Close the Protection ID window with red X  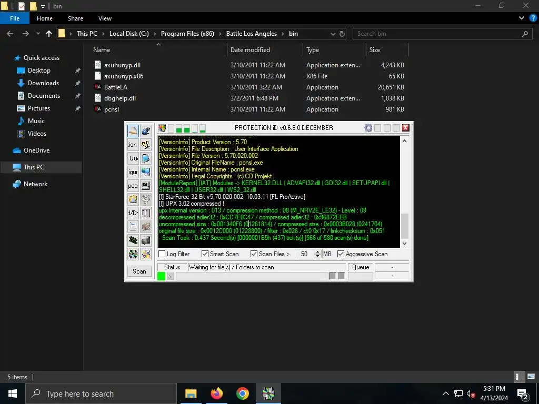click(406, 128)
